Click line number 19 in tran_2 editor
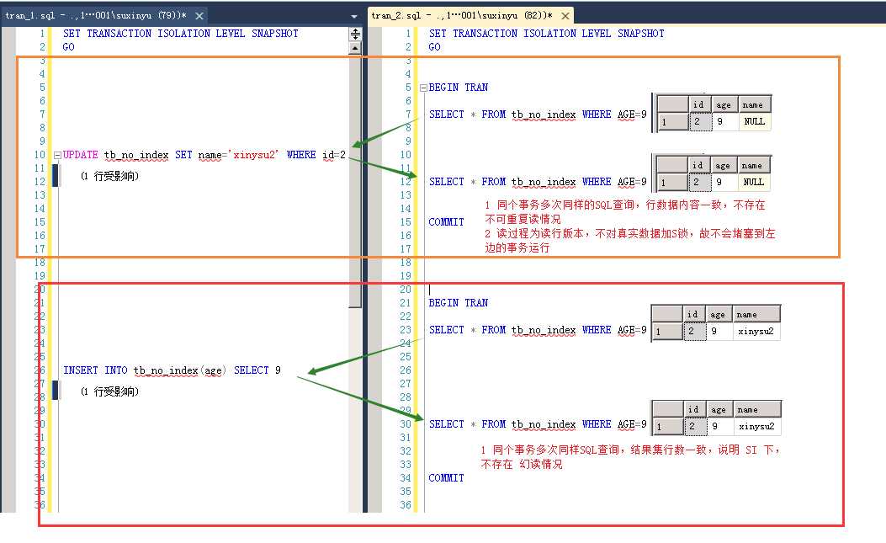This screenshot has width=886, height=543. (x=406, y=276)
